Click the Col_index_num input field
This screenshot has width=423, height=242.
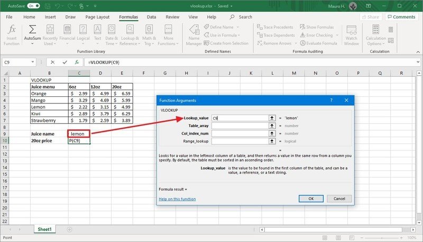(240, 133)
